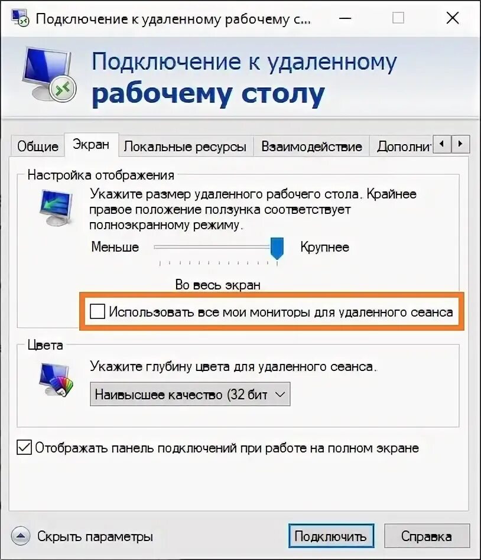Switch to the Общие tab

(37, 146)
